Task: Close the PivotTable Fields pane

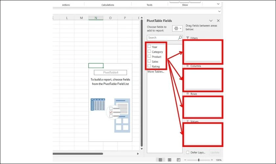Action: 218,21
